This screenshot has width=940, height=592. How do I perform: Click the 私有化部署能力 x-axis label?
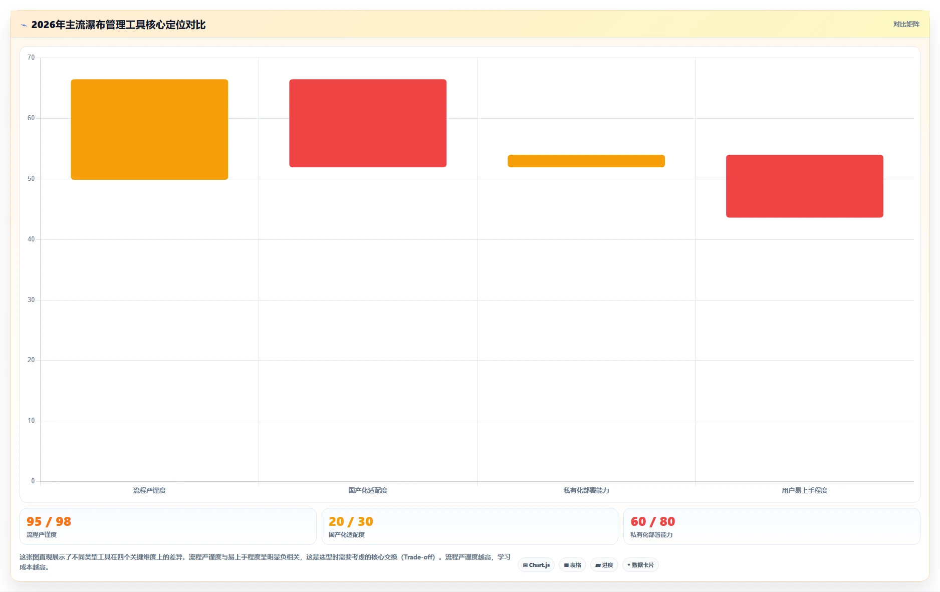[x=586, y=490]
